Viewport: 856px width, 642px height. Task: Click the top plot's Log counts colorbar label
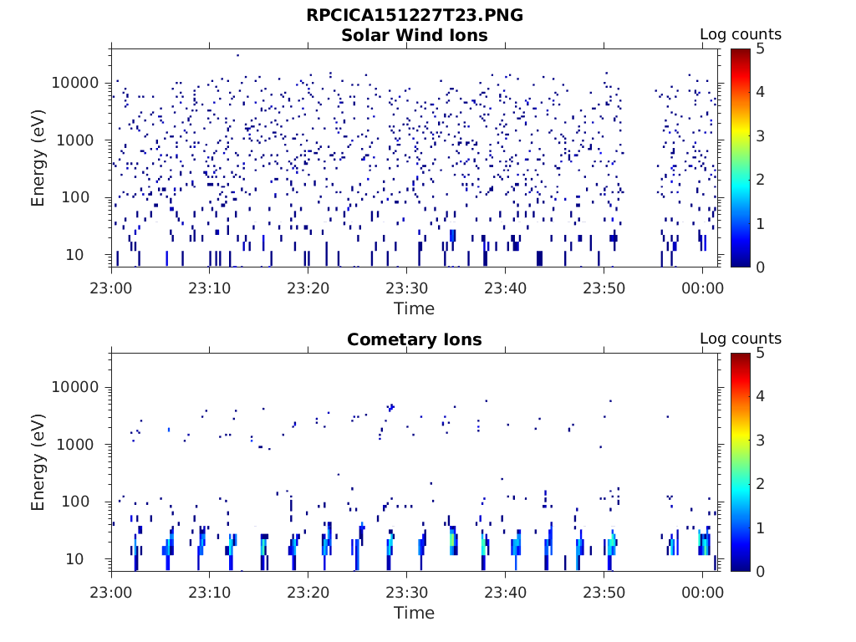741,34
